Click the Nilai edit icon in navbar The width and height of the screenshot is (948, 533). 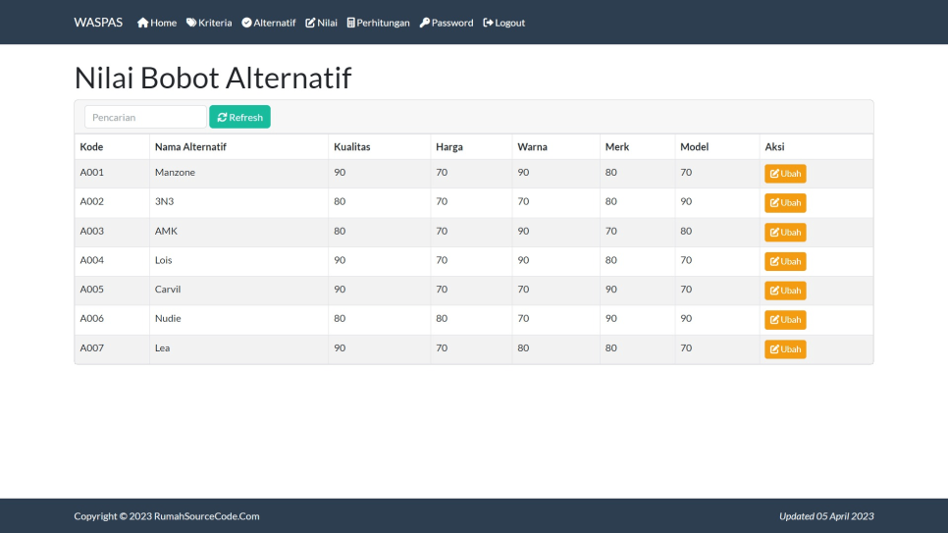pos(310,23)
